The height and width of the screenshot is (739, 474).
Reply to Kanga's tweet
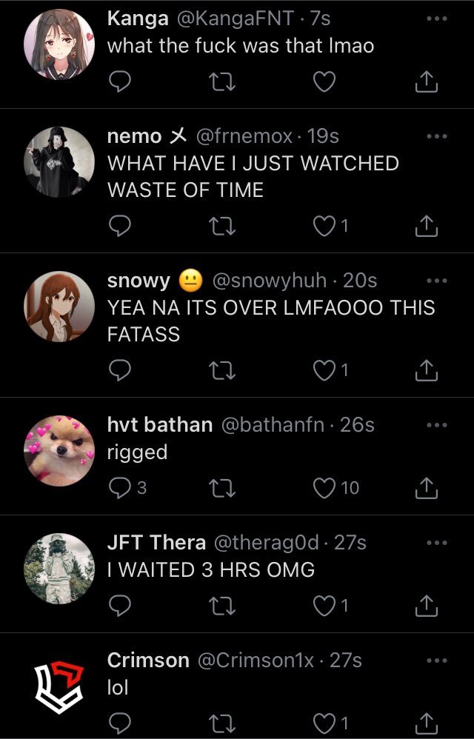pyautogui.click(x=120, y=81)
